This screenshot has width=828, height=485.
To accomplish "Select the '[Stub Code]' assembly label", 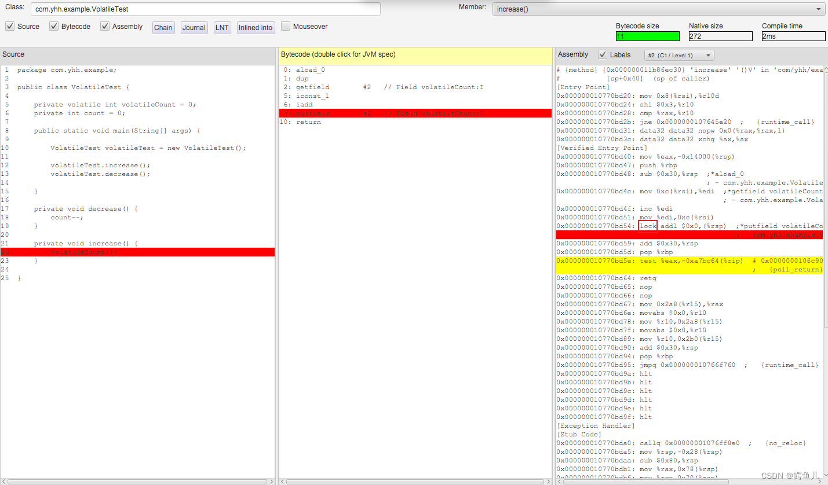I will point(579,434).
